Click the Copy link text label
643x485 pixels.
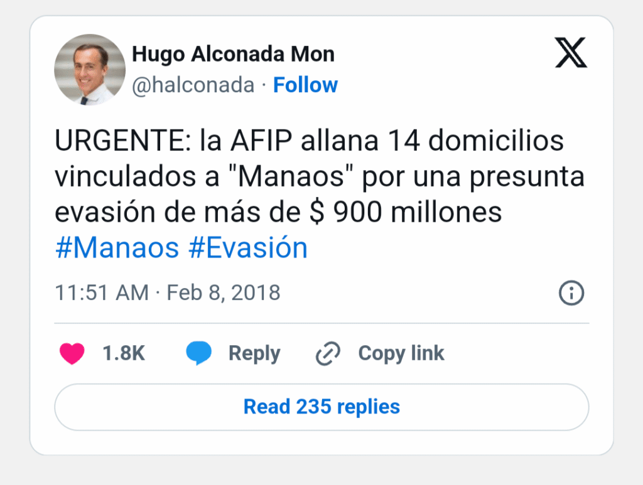click(401, 354)
